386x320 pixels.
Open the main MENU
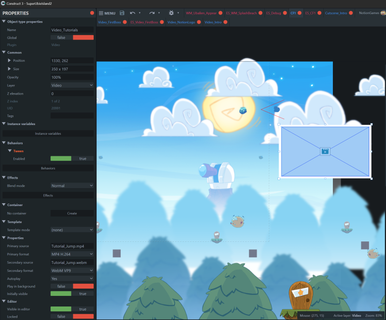click(107, 13)
